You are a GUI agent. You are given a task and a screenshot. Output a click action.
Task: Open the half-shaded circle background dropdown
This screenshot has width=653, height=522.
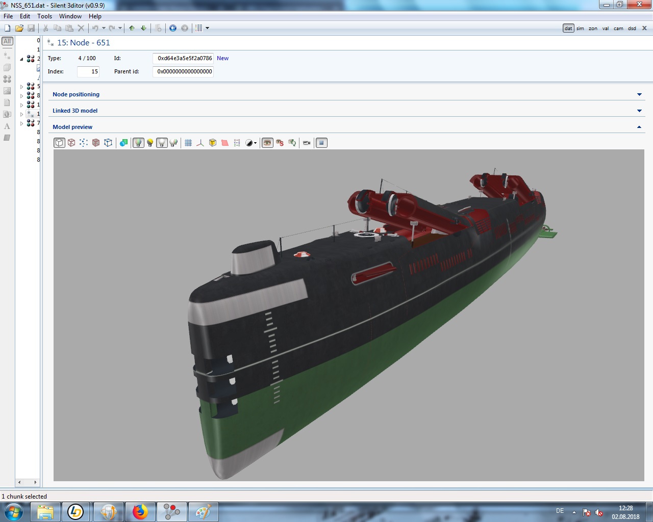[x=251, y=143]
